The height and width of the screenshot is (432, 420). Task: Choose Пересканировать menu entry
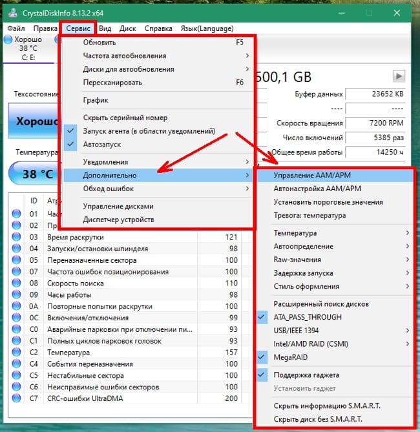[158, 83]
